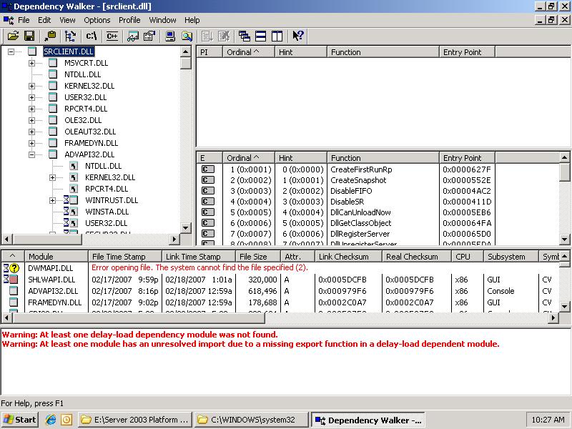Click the document icon beside the File menu
The height and width of the screenshot is (429, 572).
point(8,20)
